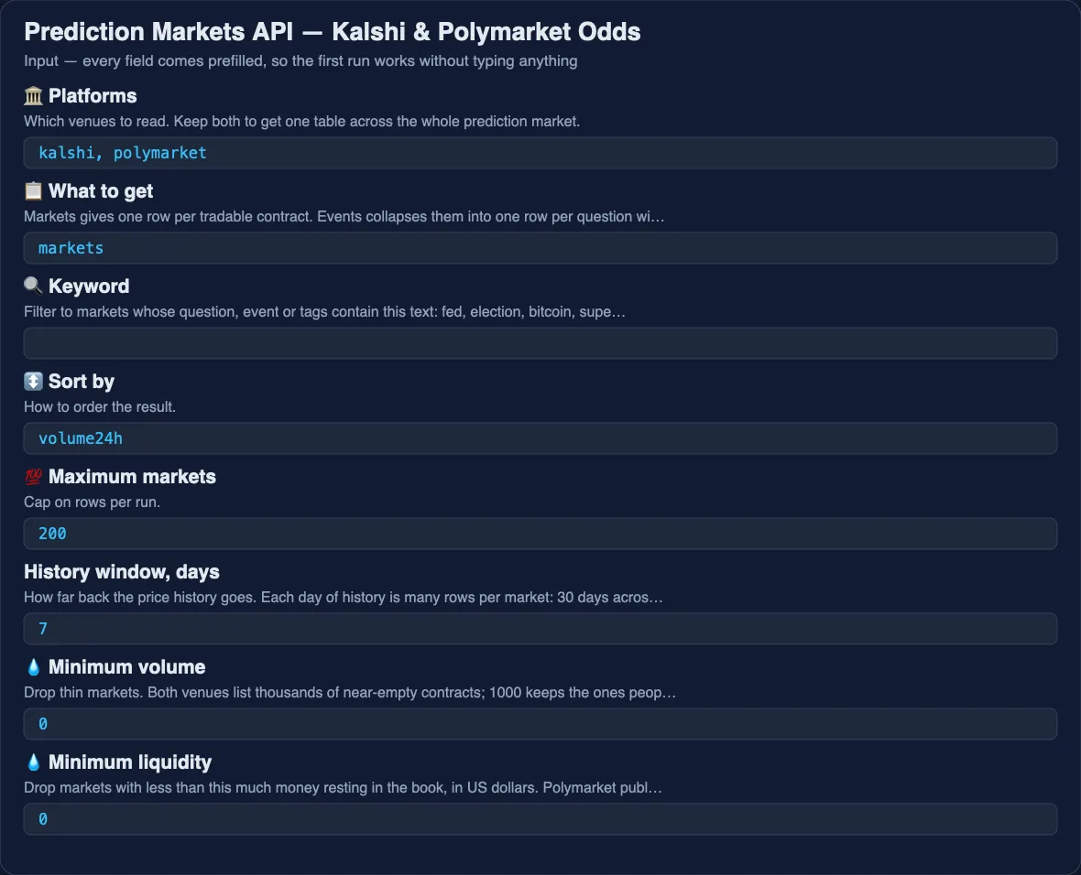Image resolution: width=1081 pixels, height=875 pixels.
Task: Click description 'Drop thin markets'
Action: (350, 693)
